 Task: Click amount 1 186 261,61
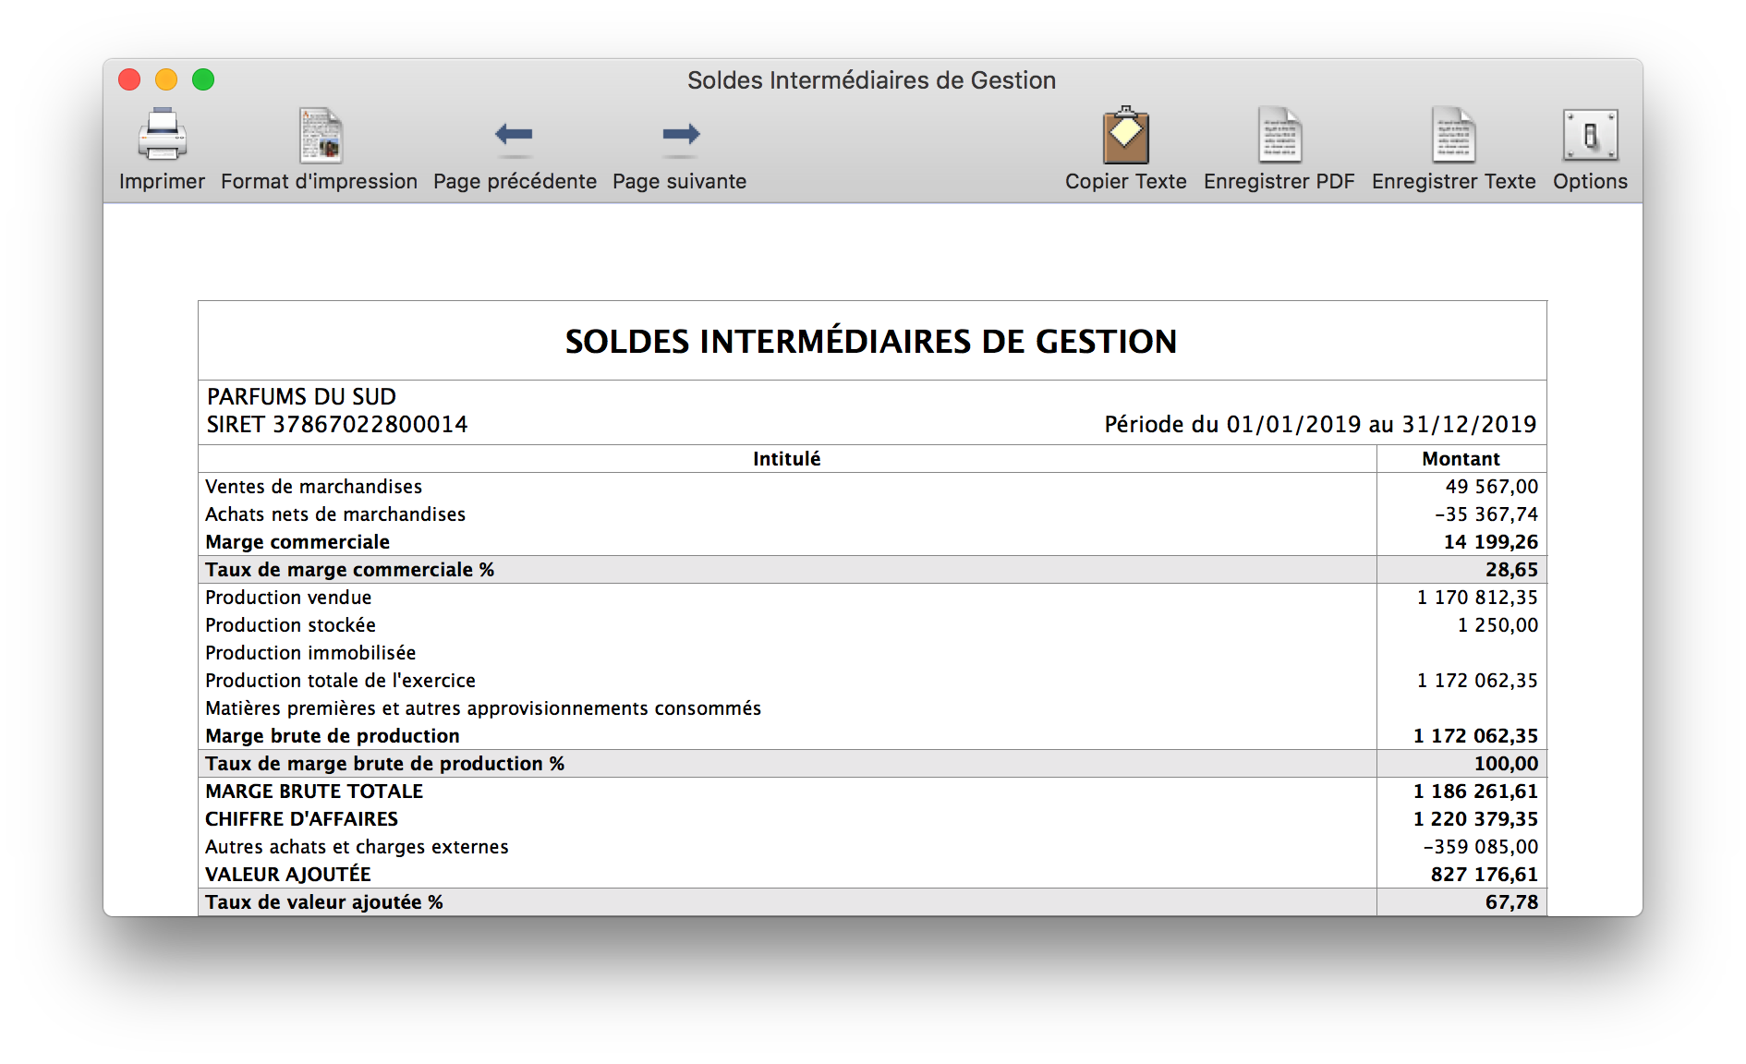coord(1476,792)
